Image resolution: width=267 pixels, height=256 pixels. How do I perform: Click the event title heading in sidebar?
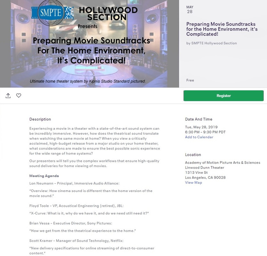[222, 29]
